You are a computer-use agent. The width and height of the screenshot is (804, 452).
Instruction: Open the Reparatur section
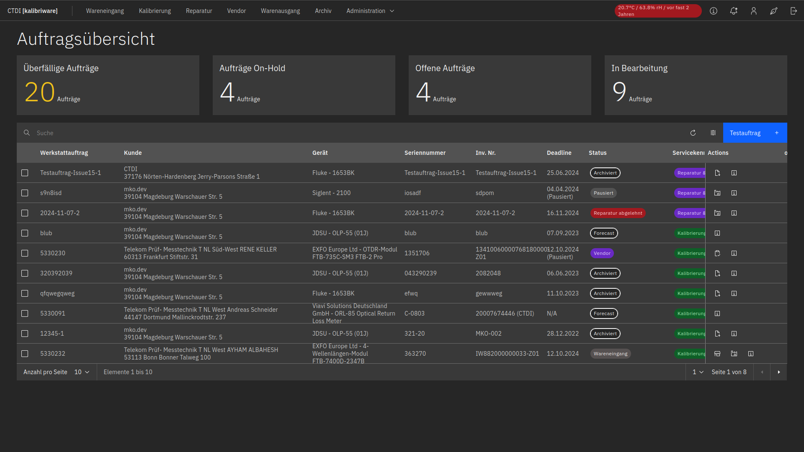[x=199, y=11]
